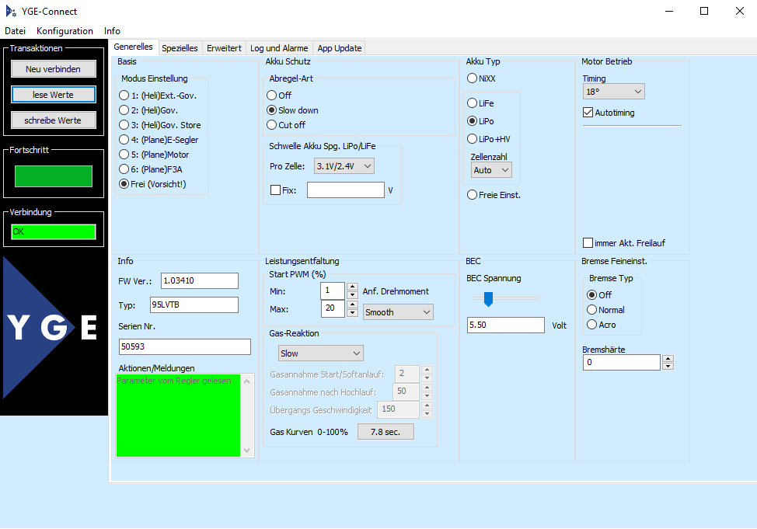
Task: Switch to the Erweitert tab
Action: [224, 48]
